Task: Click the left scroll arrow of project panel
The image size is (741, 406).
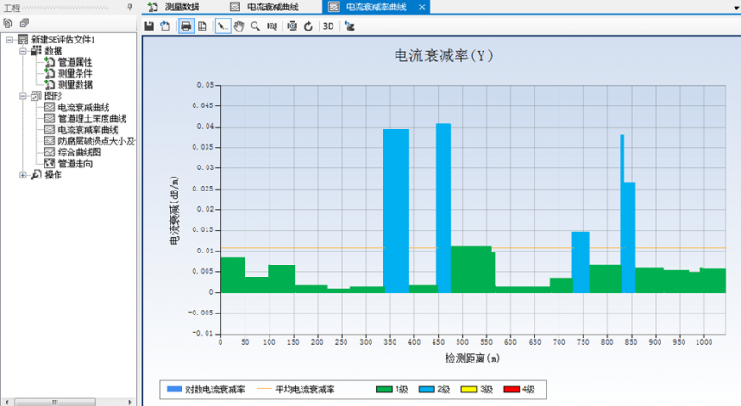Action: (6, 402)
